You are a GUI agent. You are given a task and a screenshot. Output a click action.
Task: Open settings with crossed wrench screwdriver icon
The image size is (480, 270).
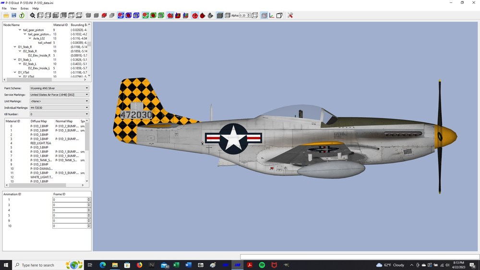pos(290,15)
